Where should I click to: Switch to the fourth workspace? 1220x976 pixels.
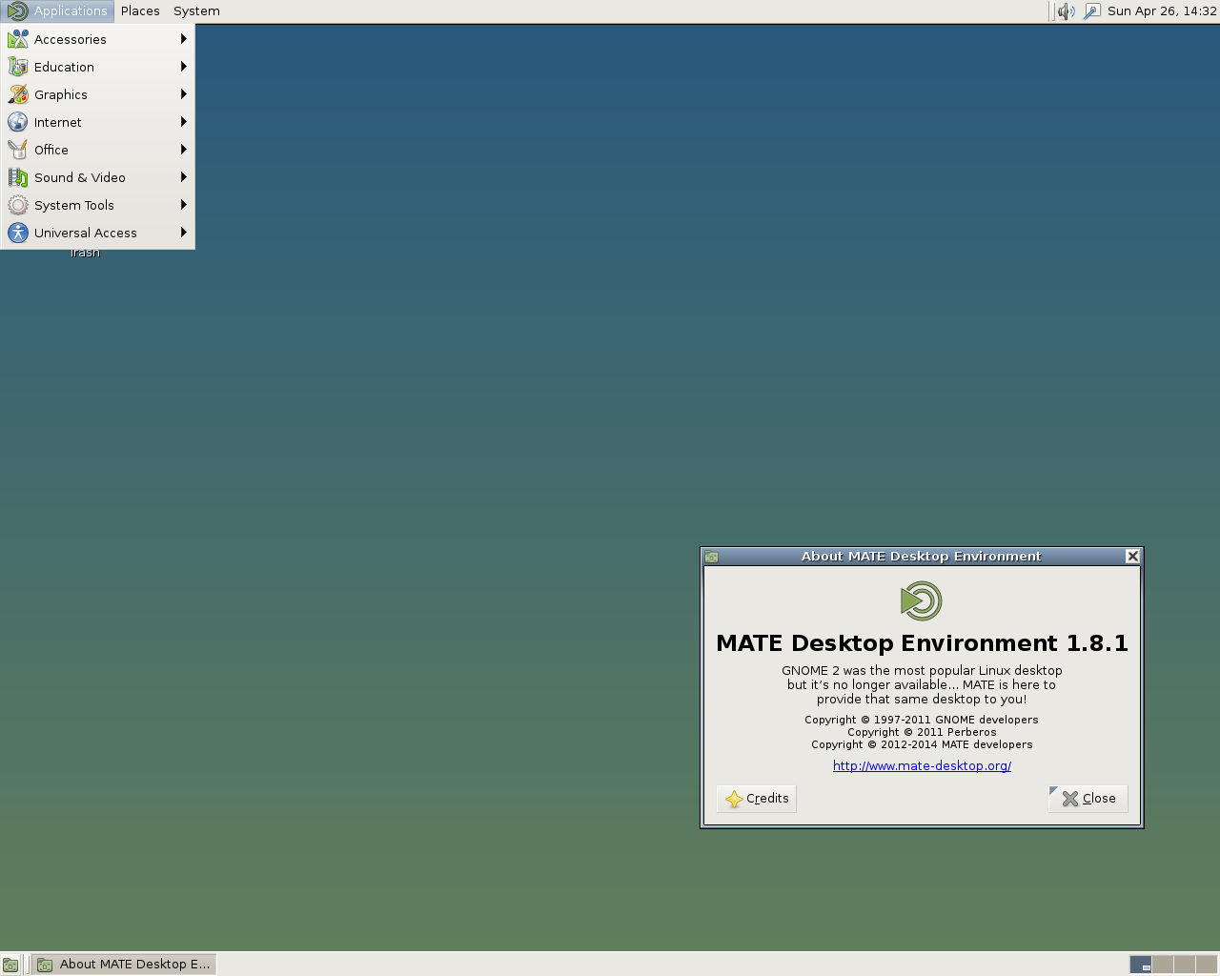pos(1207,965)
